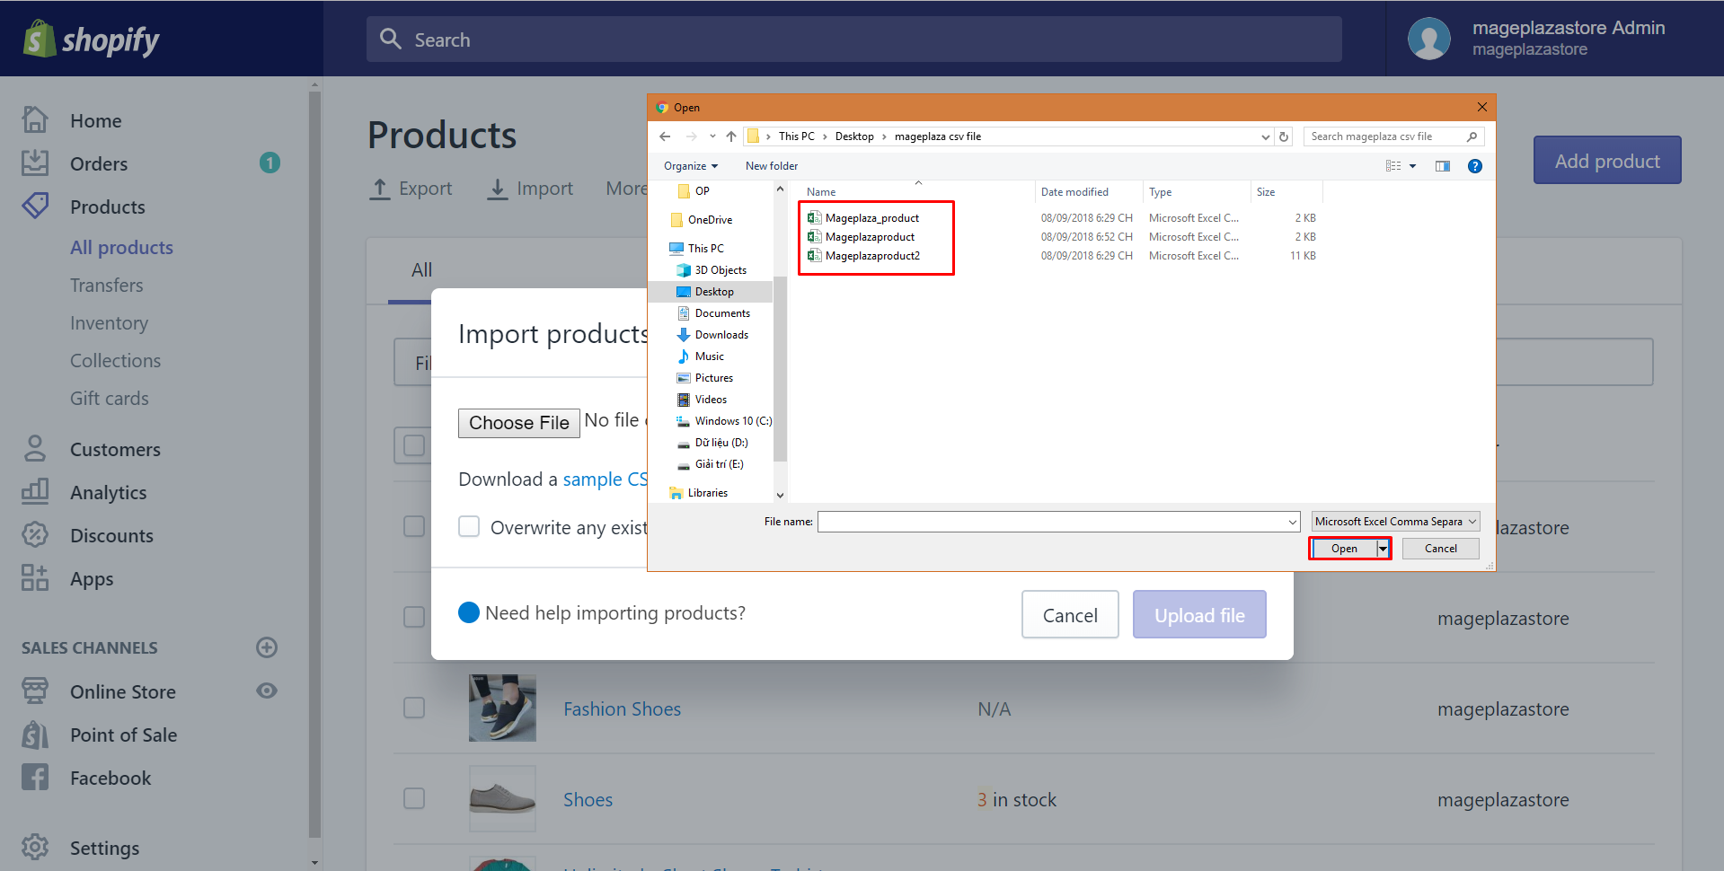This screenshot has width=1724, height=871.
Task: Change view layout in Open dialog
Action: coord(1393,166)
